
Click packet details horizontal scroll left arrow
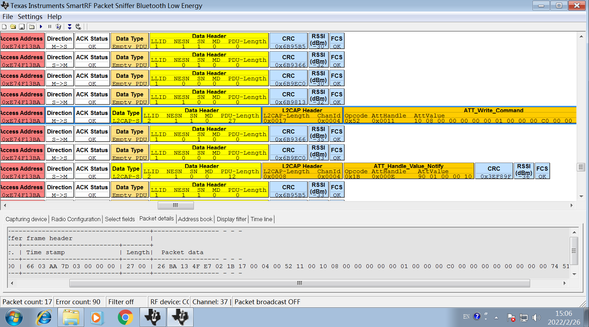tap(12, 283)
